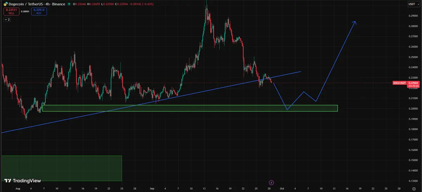The height and width of the screenshot is (192, 422).
Task: Click the SELL 0.22511 button
Action: [11, 12]
